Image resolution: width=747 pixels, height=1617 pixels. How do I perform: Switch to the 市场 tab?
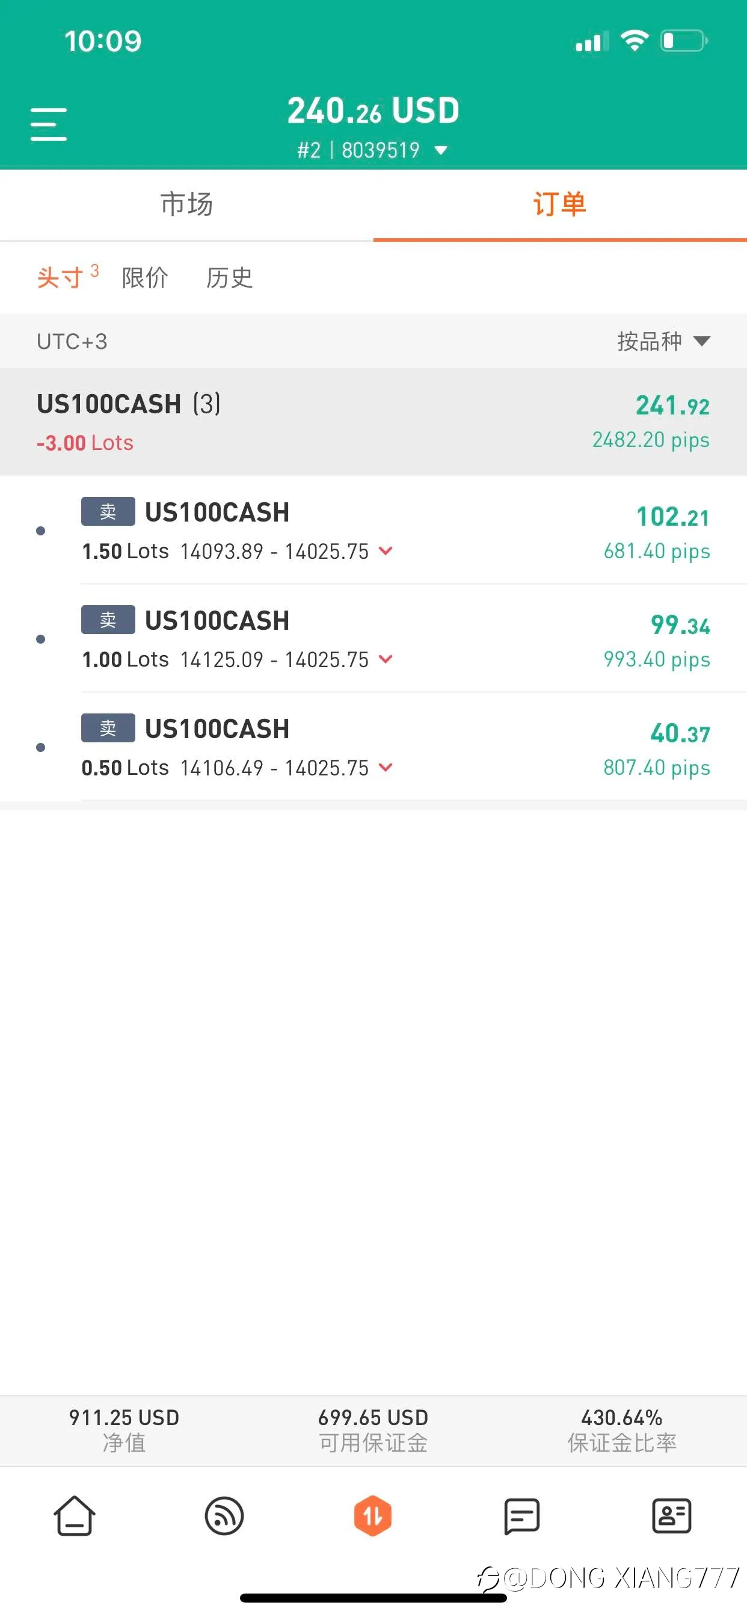point(186,204)
